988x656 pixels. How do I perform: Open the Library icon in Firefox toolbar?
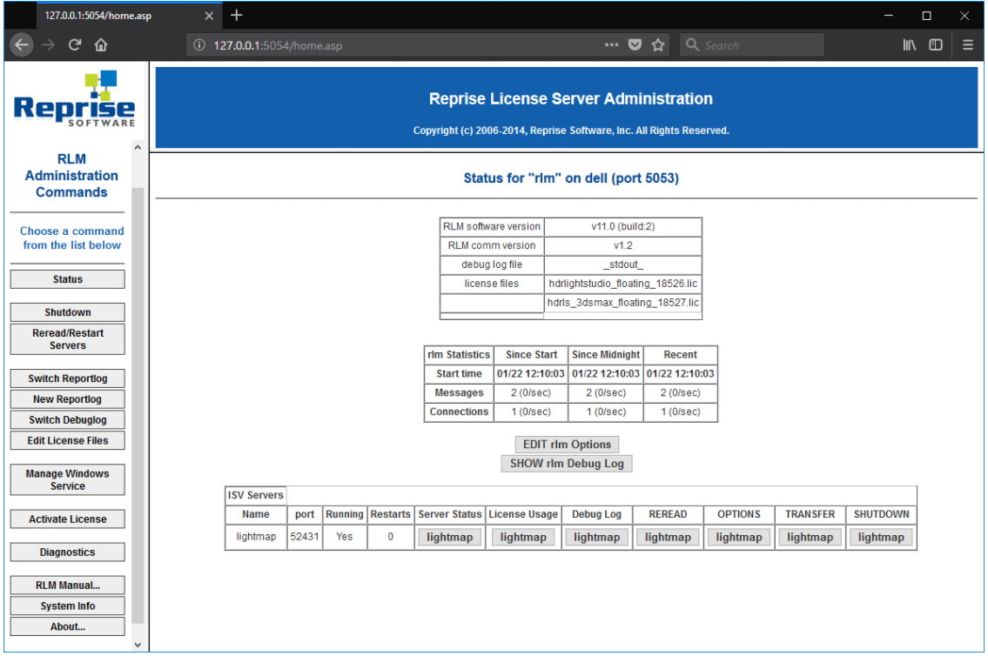(909, 44)
